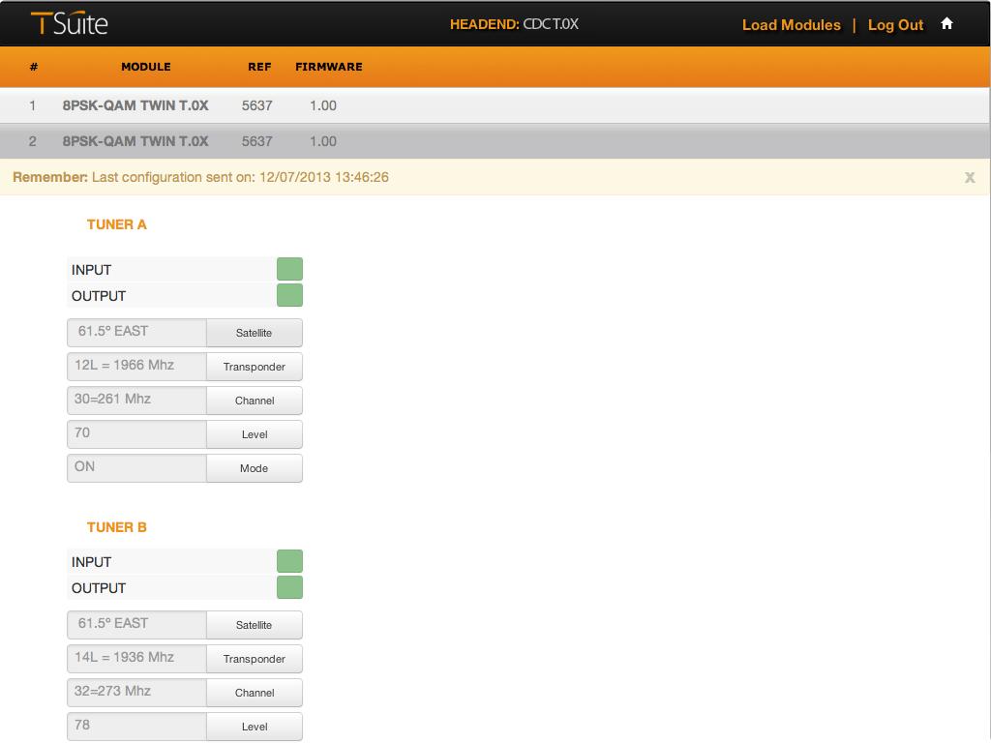
Task: Open Tuner B Satellite selector
Action: pos(255,625)
